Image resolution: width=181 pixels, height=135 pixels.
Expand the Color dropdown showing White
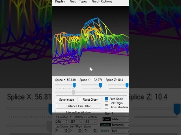click(128, 119)
